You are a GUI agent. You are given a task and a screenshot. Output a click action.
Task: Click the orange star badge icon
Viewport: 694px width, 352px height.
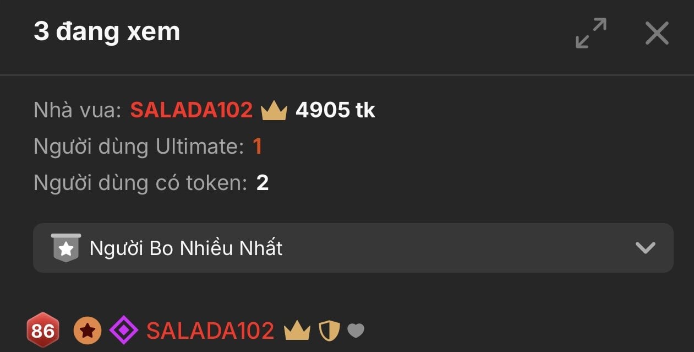pyautogui.click(x=88, y=331)
